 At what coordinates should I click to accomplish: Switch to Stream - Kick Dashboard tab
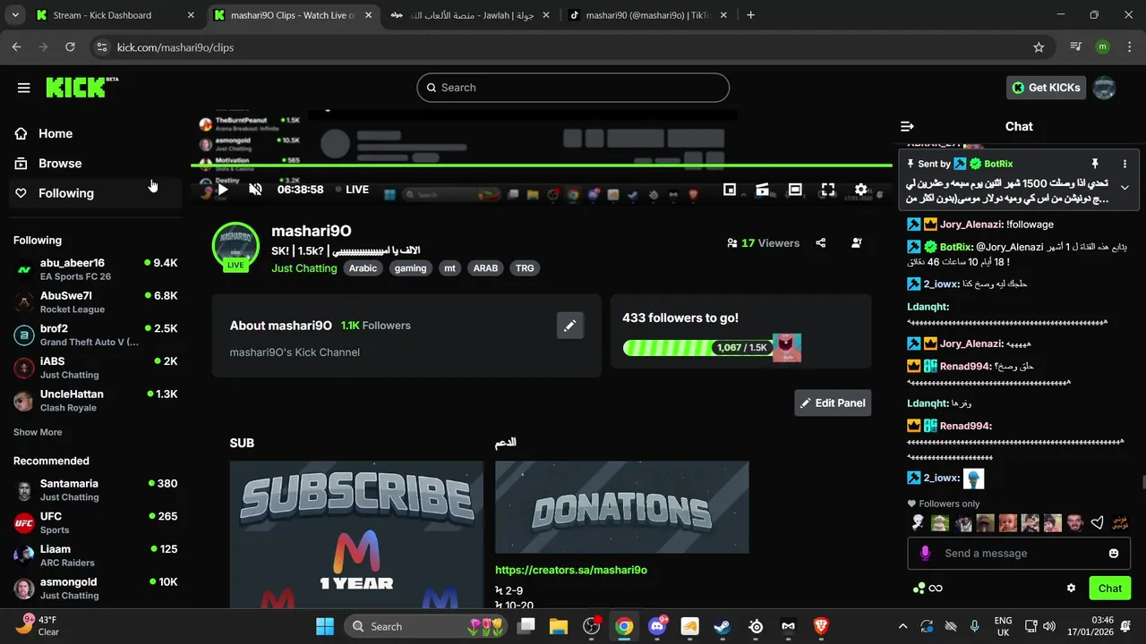114,15
